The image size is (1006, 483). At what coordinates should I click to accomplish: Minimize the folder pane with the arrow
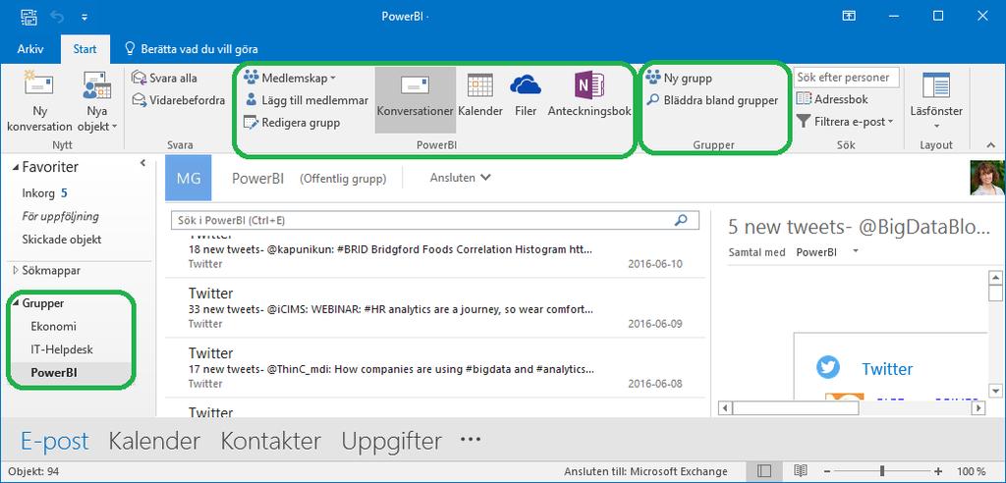coord(142,164)
